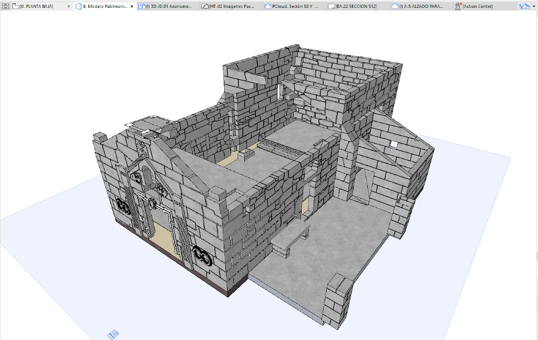Click the Action Center tower icon
The width and height of the screenshot is (538, 340).
[458, 6]
